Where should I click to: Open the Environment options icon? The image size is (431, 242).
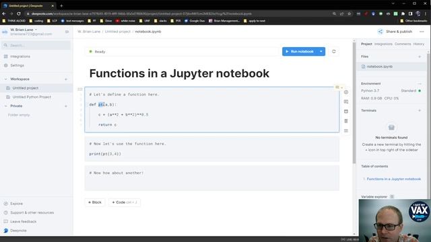420,83
